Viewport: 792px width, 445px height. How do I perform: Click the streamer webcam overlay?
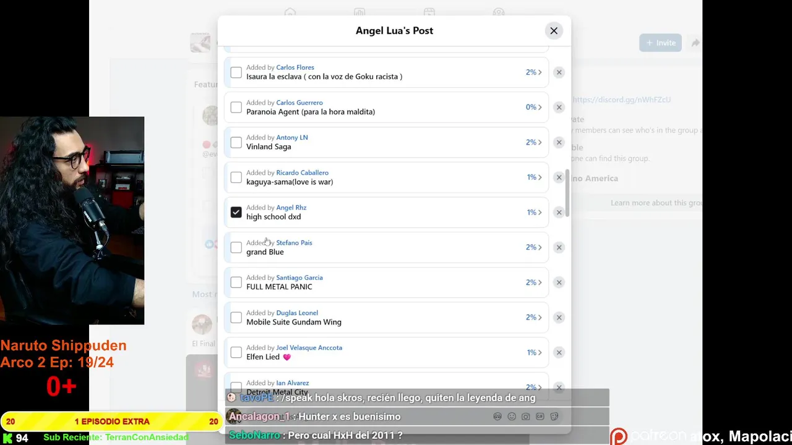click(72, 221)
